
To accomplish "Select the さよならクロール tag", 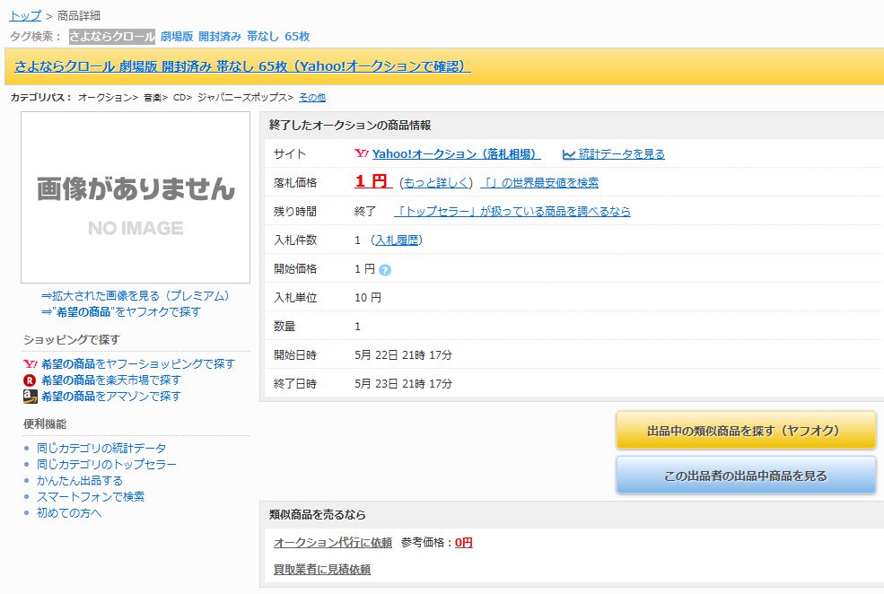I will [111, 37].
